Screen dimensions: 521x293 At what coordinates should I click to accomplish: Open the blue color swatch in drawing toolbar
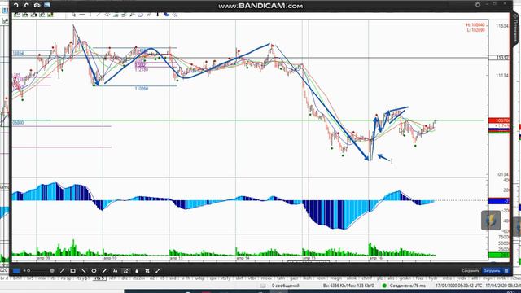tap(16, 271)
